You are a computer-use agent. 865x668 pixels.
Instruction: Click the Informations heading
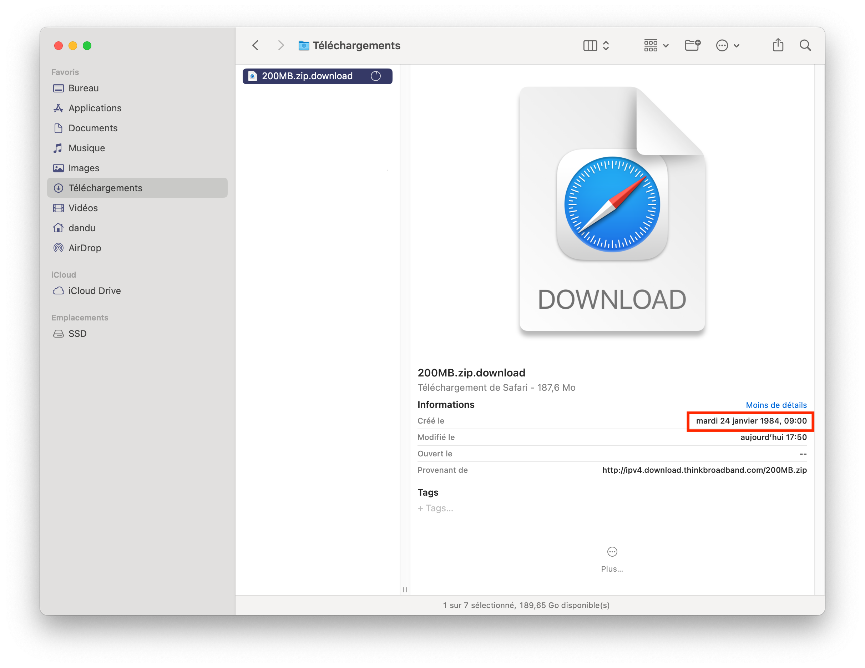pyautogui.click(x=446, y=404)
